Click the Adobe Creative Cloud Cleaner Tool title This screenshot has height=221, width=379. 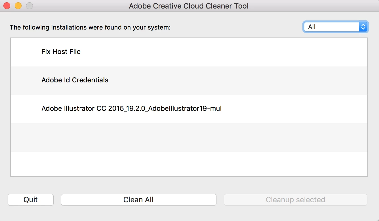pos(189,6)
